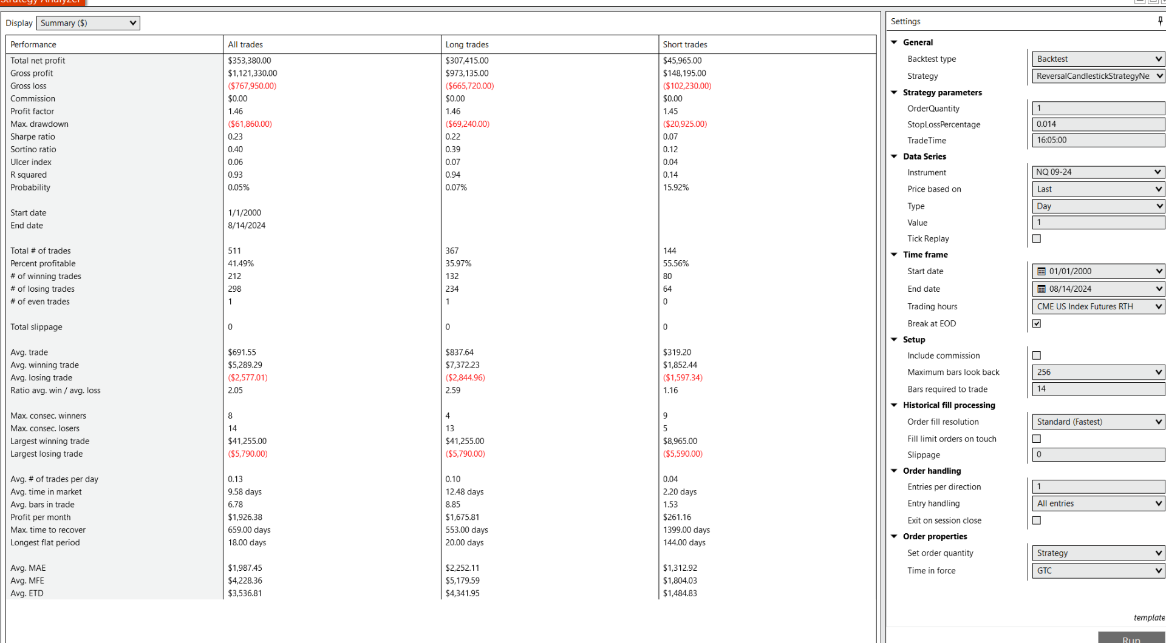Click the data series Value field
This screenshot has width=1166, height=643.
1099,223
